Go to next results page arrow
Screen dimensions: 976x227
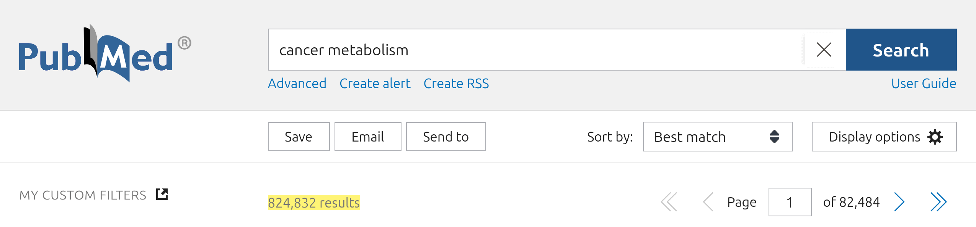(x=899, y=202)
